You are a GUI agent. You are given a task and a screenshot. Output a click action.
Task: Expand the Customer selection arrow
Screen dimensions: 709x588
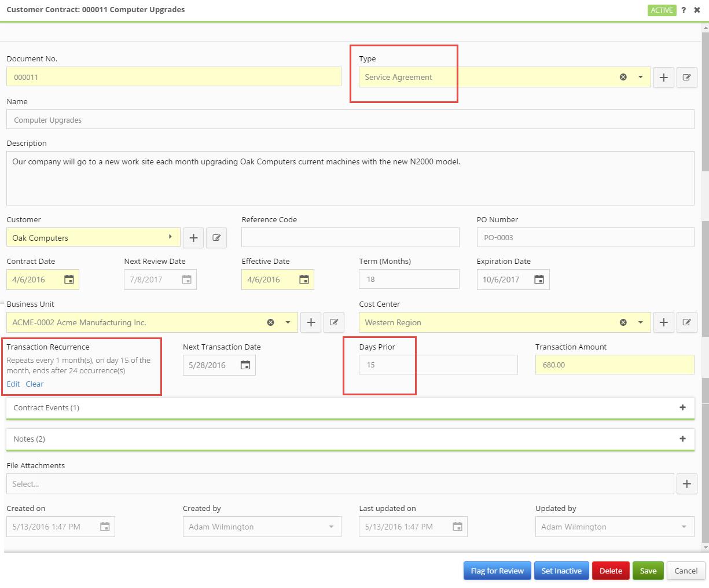170,237
